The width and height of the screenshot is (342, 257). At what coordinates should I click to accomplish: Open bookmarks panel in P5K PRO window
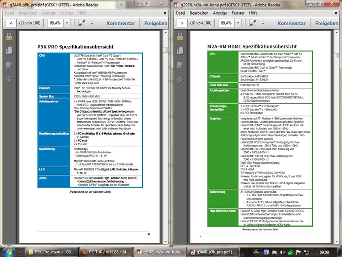9,65
